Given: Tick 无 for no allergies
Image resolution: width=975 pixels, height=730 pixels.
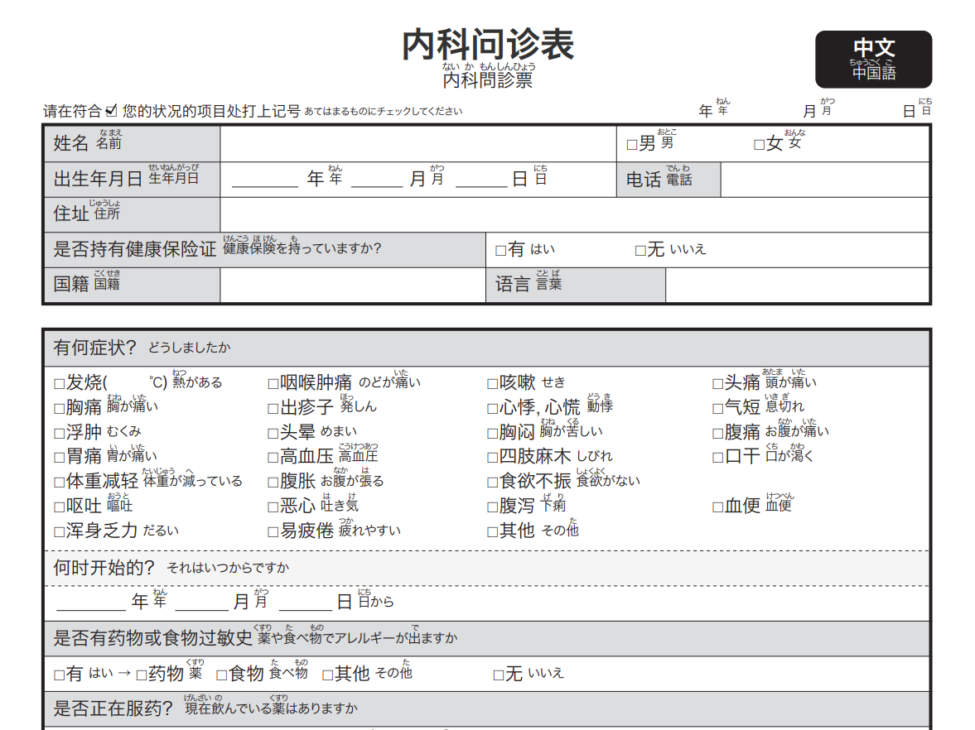Looking at the screenshot, I should tap(499, 675).
